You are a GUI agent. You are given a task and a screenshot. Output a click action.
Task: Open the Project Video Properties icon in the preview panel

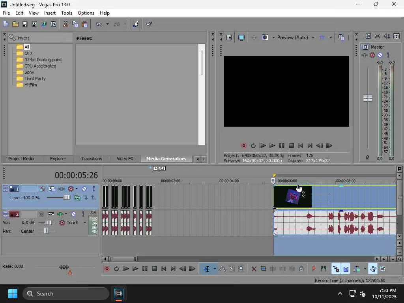point(229,37)
